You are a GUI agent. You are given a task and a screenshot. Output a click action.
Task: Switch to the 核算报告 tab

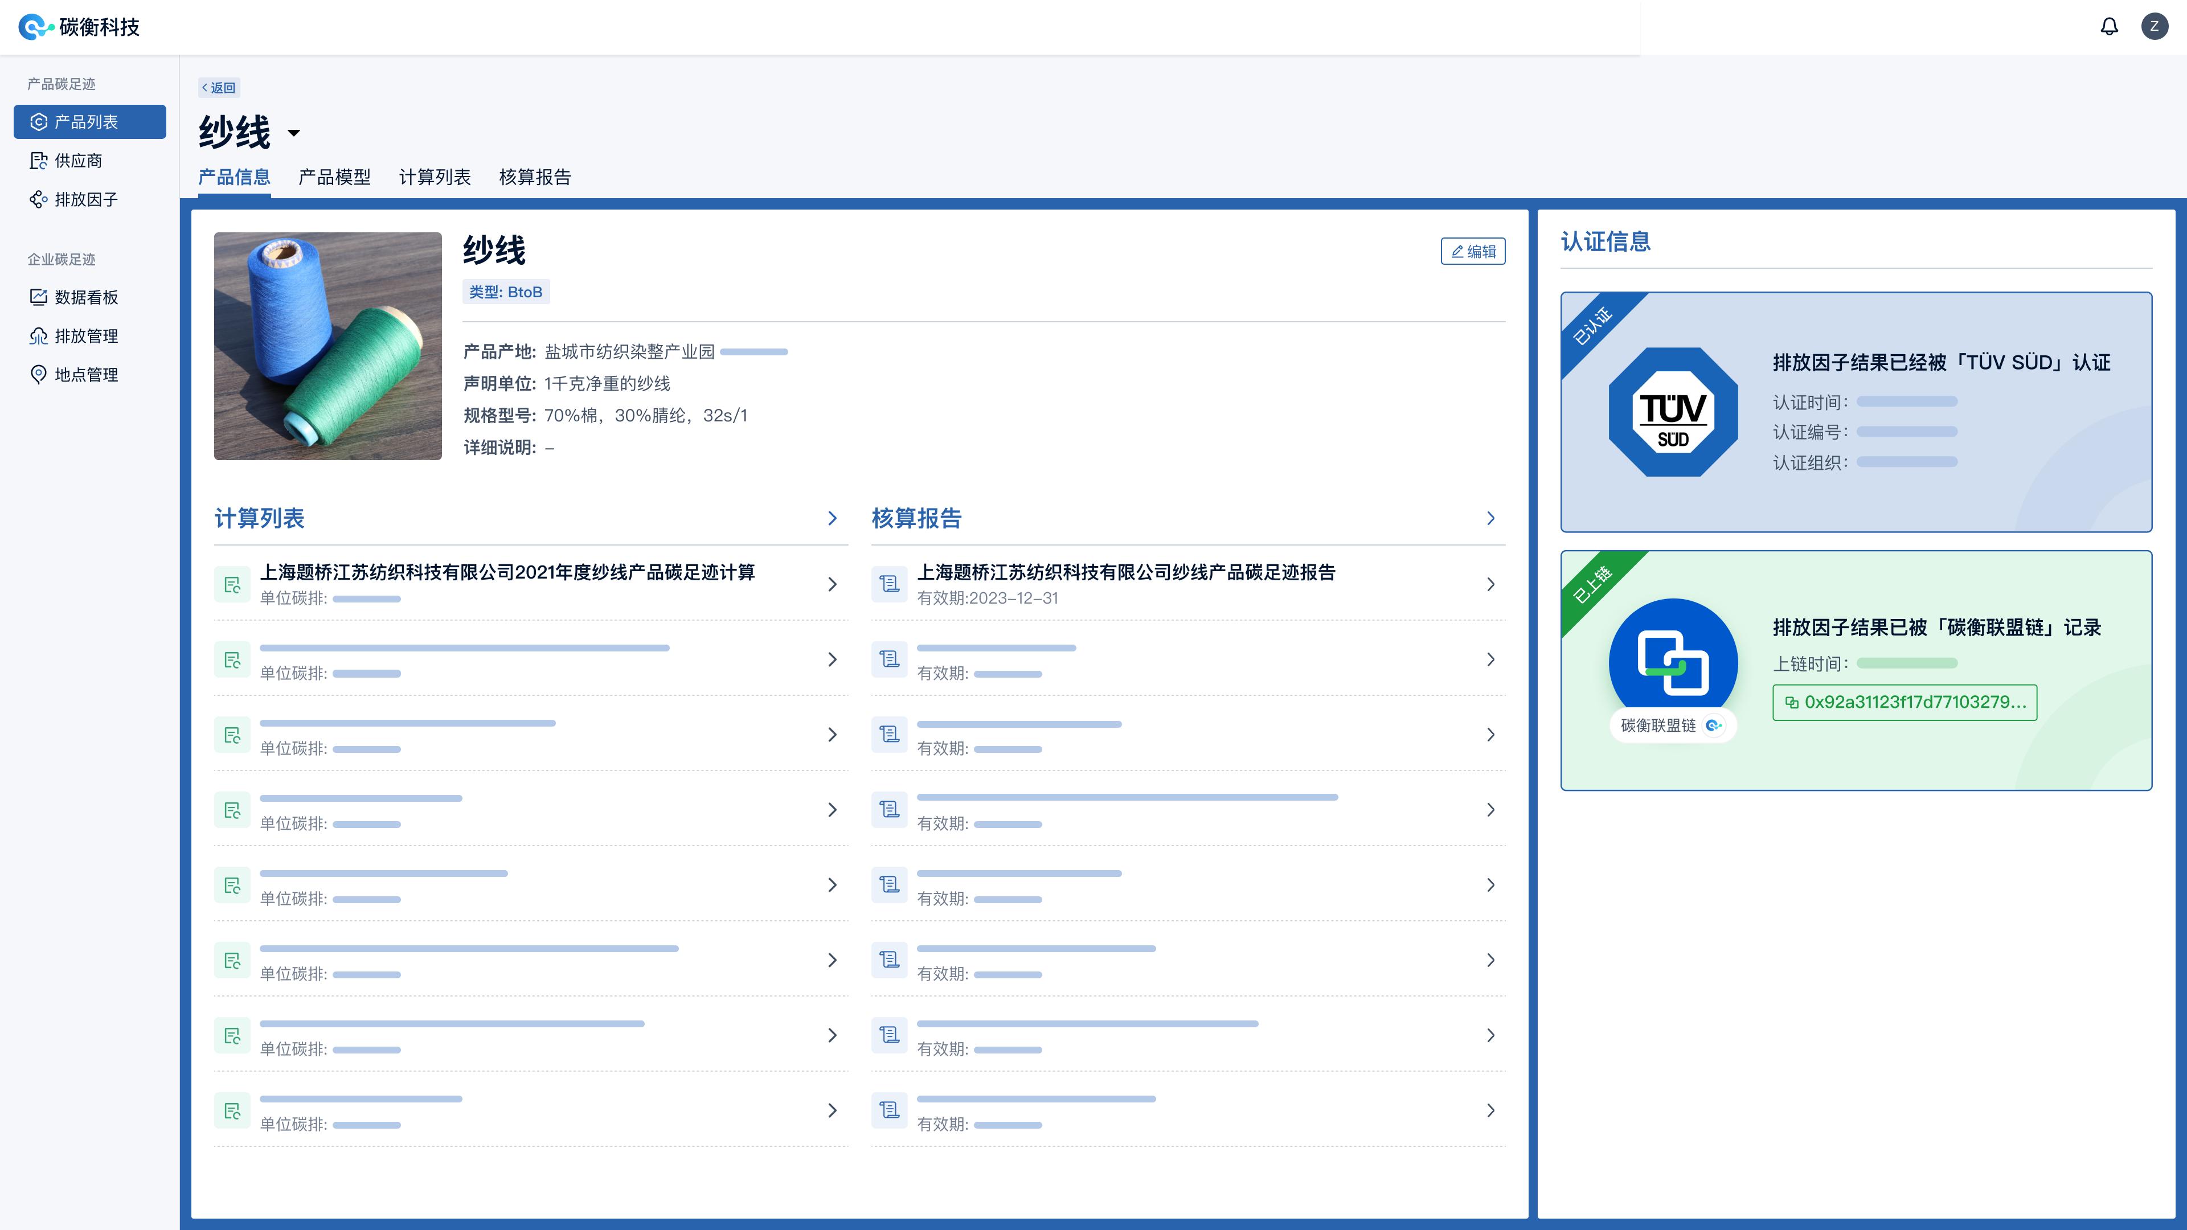point(535,177)
